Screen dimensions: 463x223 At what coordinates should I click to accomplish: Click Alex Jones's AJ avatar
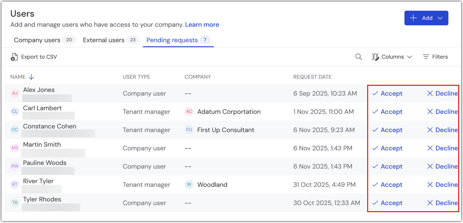(15, 93)
